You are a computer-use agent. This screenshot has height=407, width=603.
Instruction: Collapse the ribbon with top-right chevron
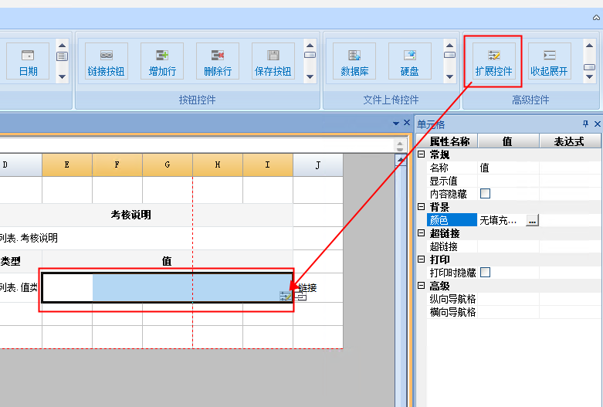(596, 17)
